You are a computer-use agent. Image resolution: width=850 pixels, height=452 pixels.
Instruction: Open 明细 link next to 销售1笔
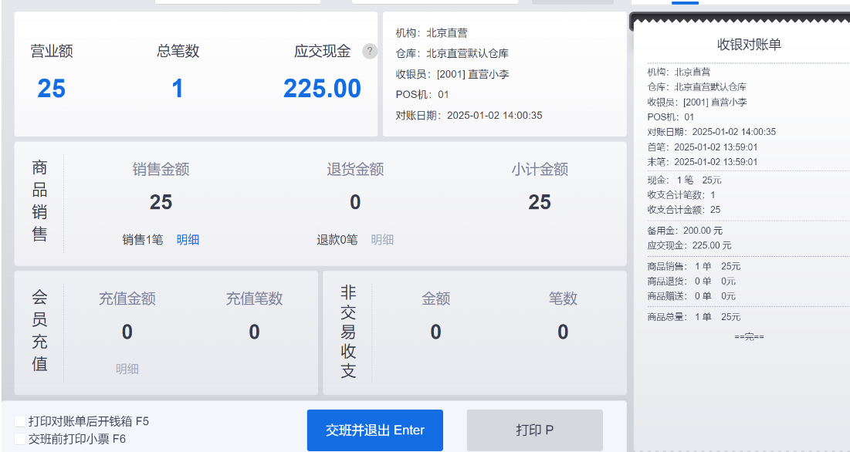pos(188,239)
